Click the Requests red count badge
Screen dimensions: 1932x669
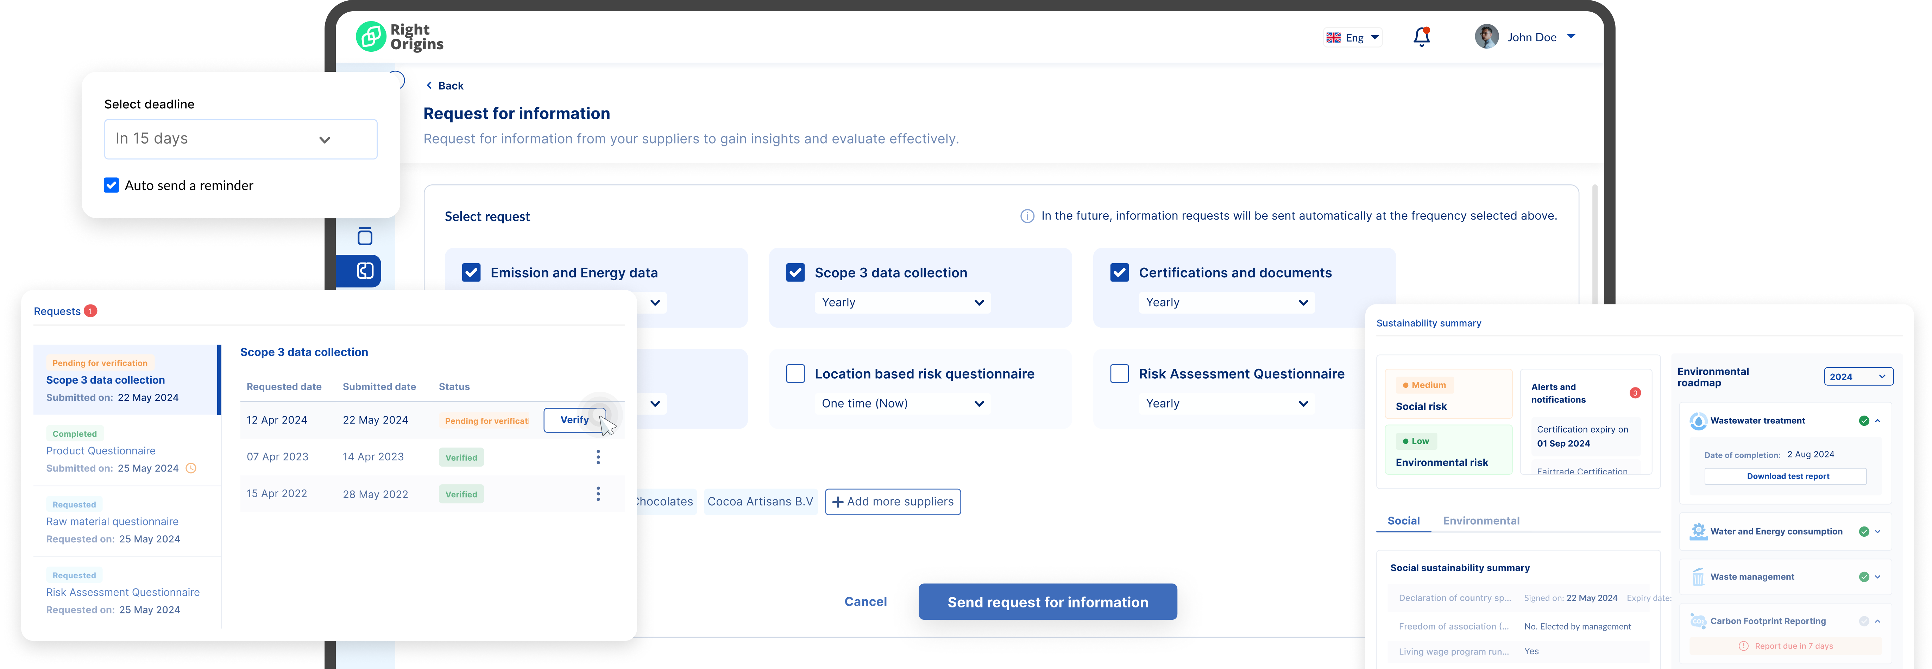click(91, 311)
